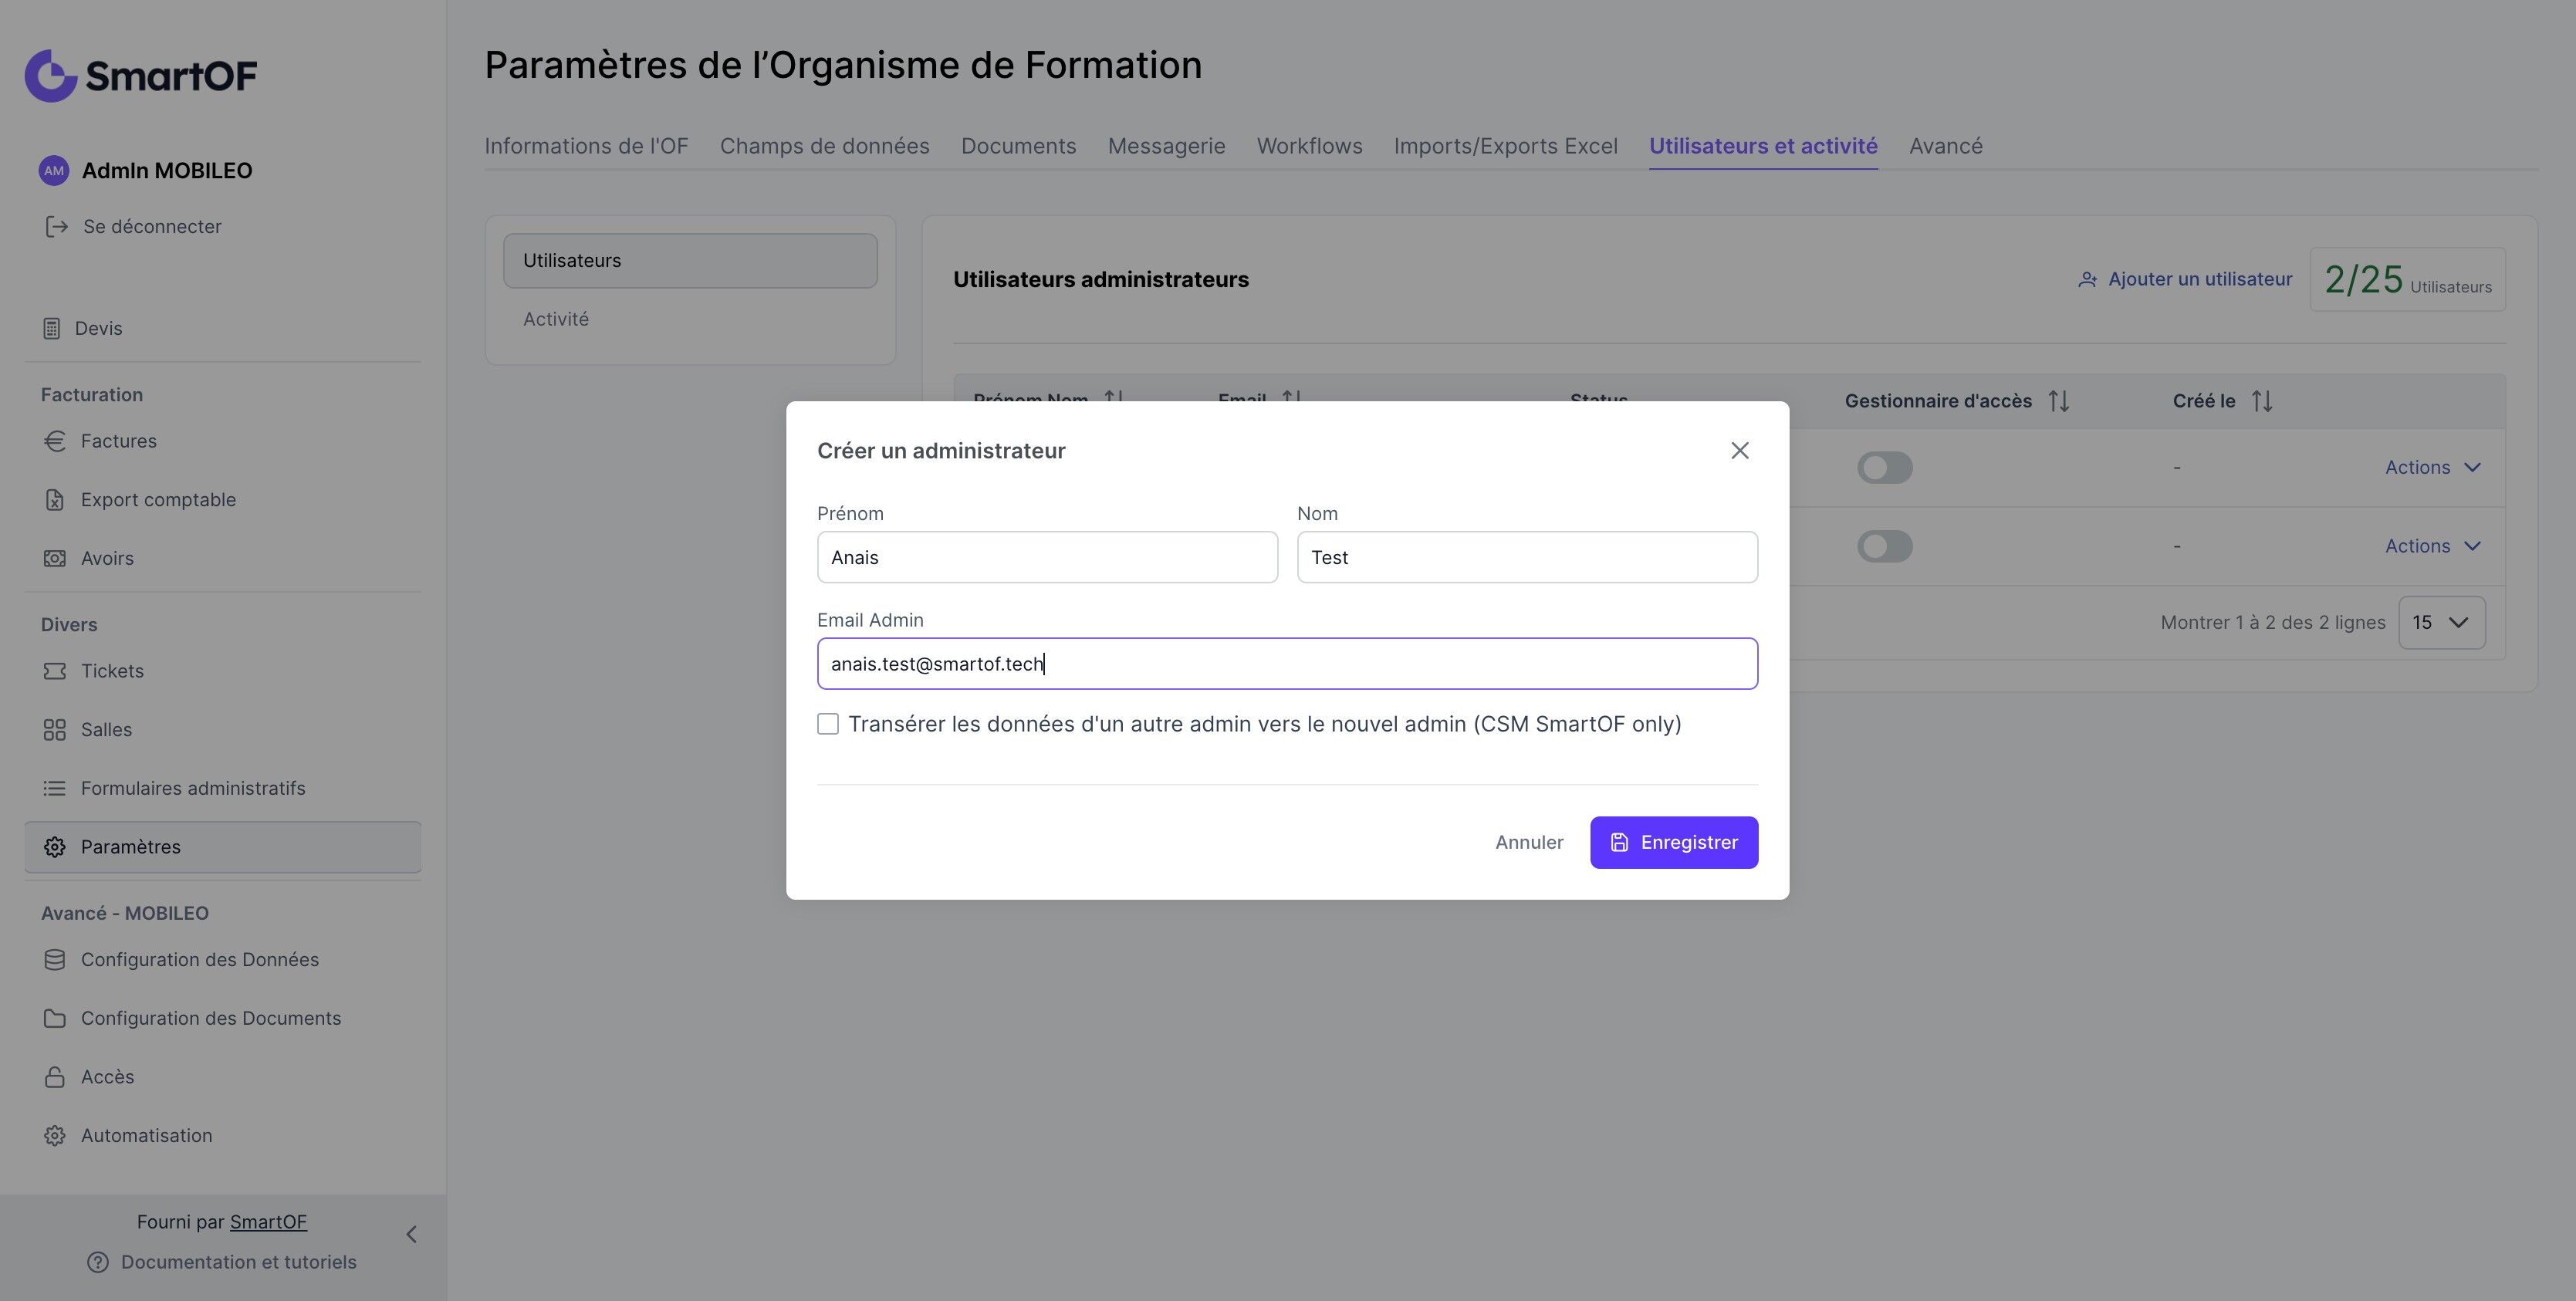
Task: Click into the Prénom input field
Action: [1046, 558]
